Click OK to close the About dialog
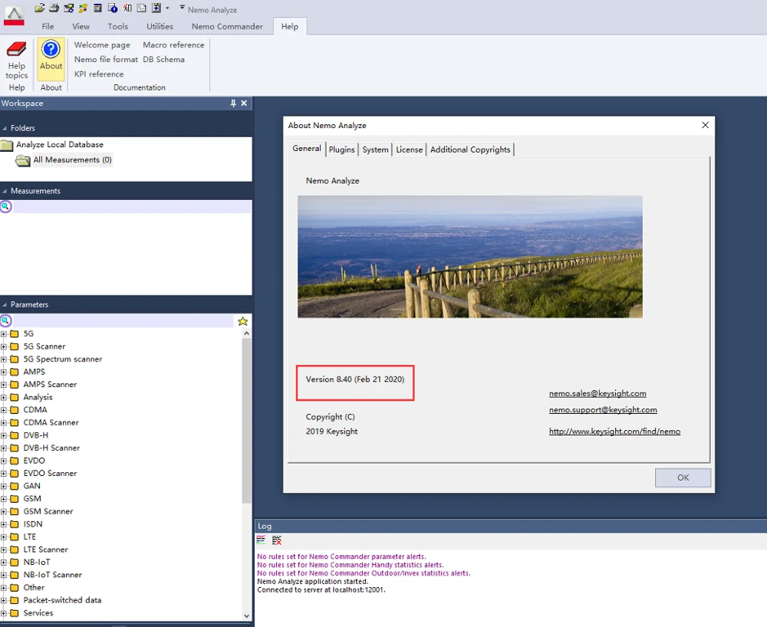The width and height of the screenshot is (767, 627). pos(683,478)
